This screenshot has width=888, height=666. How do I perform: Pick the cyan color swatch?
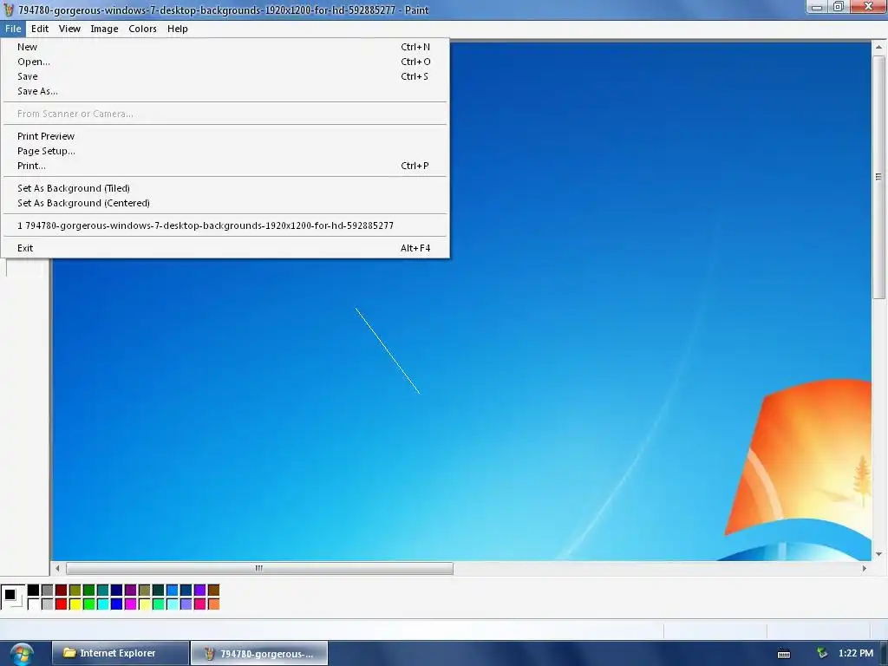point(103,604)
